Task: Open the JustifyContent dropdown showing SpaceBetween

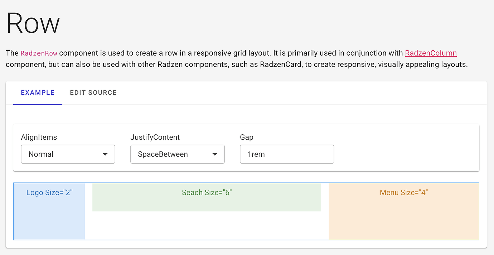Action: [178, 154]
